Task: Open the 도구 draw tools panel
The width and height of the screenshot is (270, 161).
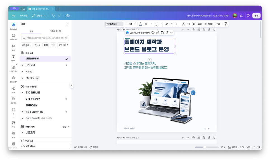Action: click(13, 90)
